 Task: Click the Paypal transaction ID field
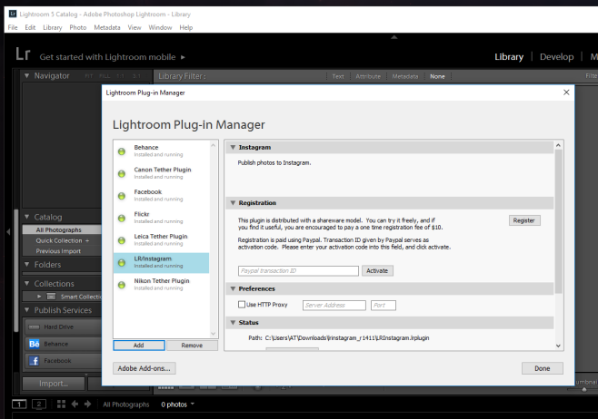click(x=298, y=270)
